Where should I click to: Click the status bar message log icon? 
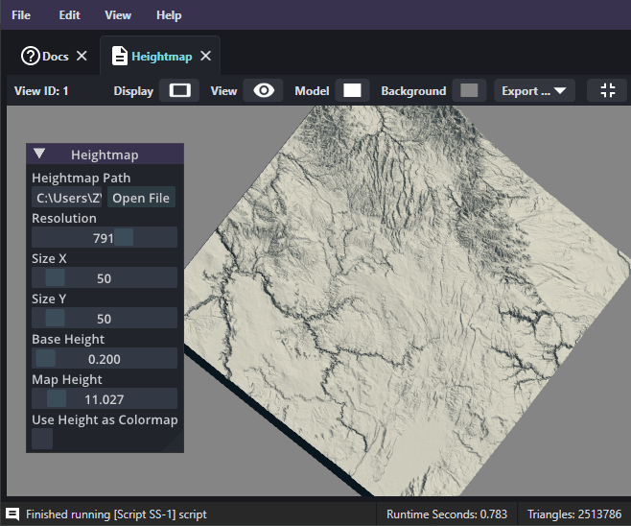click(x=12, y=514)
